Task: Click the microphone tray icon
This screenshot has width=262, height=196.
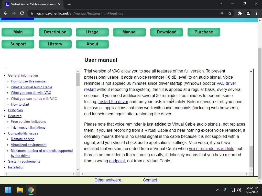Action: 225,190
